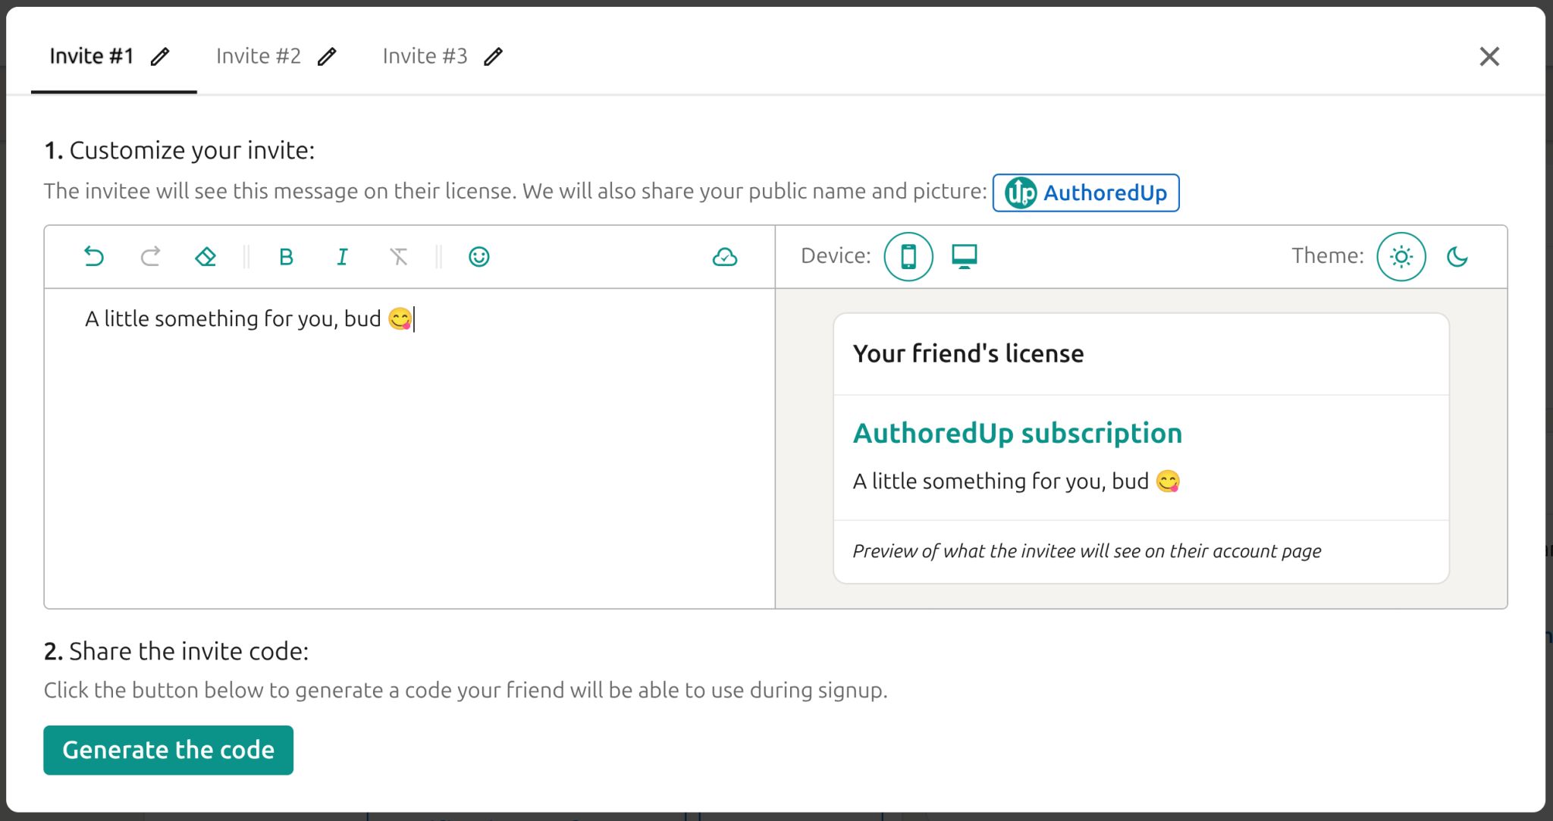The width and height of the screenshot is (1553, 821).
Task: Toggle italic formatting with the I icon
Action: click(342, 257)
